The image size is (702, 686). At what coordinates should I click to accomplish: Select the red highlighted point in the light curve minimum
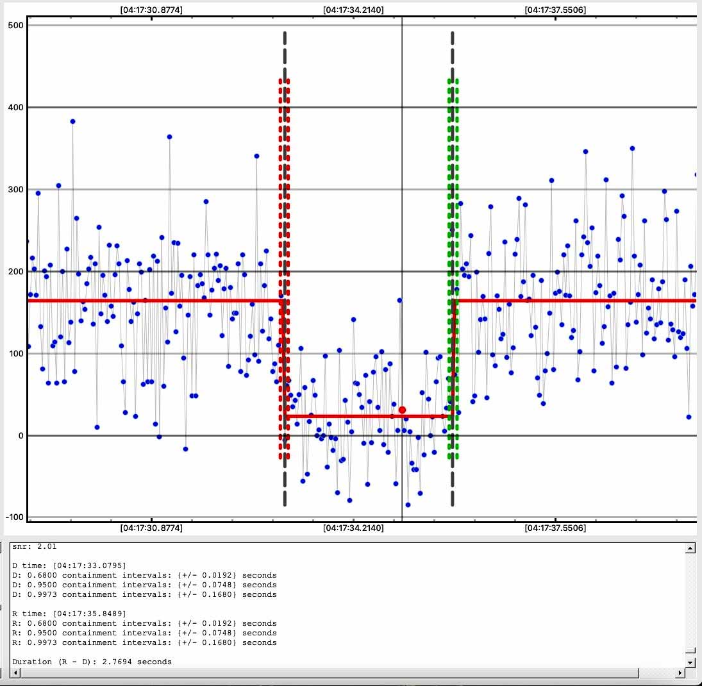coord(402,410)
